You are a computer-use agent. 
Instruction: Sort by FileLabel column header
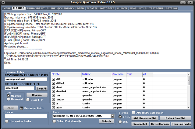pyautogui.click(x=66, y=74)
